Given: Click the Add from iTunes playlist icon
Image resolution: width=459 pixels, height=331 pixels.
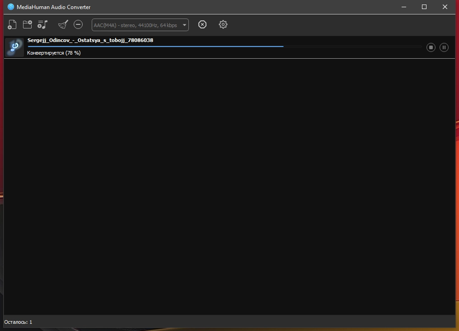Looking at the screenshot, I should click(x=42, y=24).
